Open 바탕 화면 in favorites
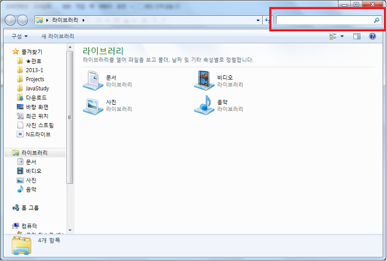This screenshot has height=261, width=387. 37,107
